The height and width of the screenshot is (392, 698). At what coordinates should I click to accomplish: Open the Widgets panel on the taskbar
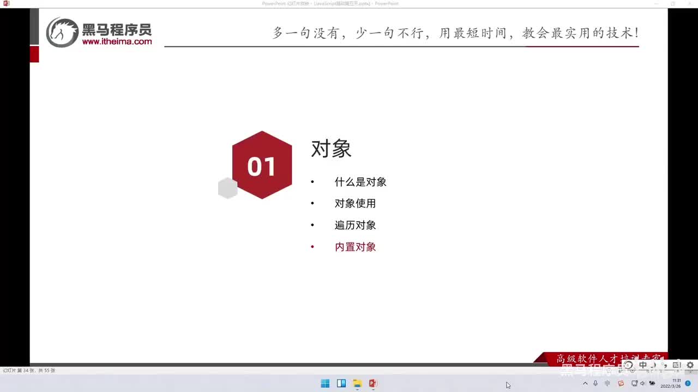pos(341,383)
